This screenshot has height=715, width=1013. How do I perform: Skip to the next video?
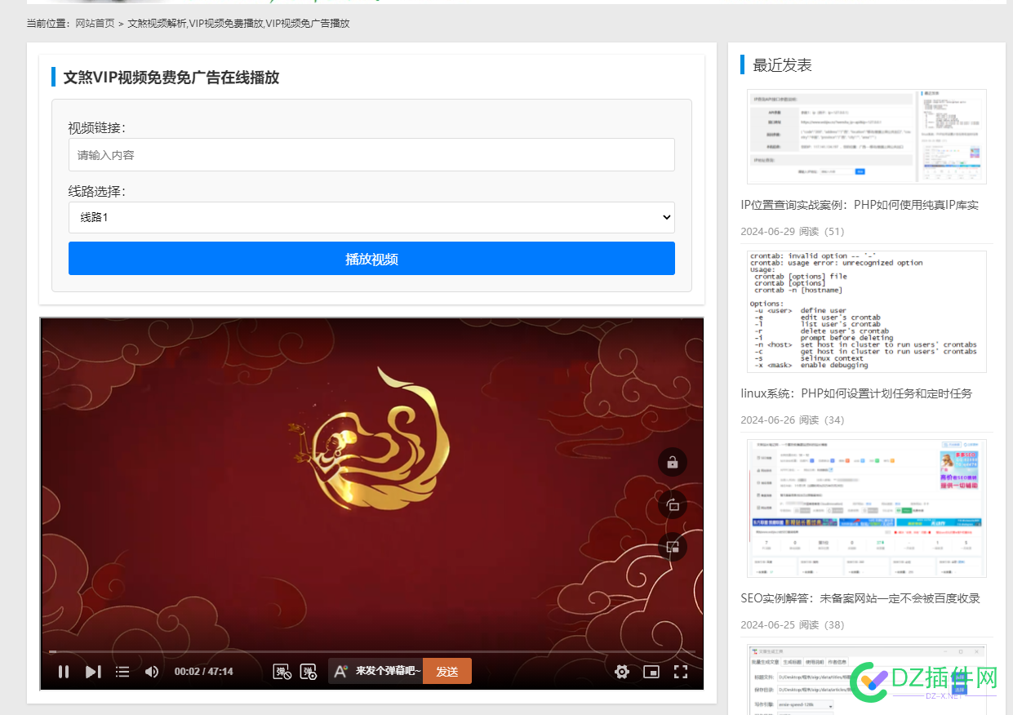point(92,671)
